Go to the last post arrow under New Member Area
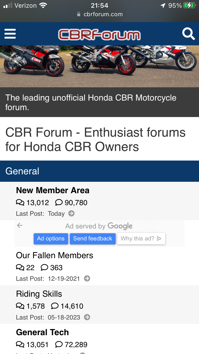Screen dimensions: 199x354 click(71, 213)
